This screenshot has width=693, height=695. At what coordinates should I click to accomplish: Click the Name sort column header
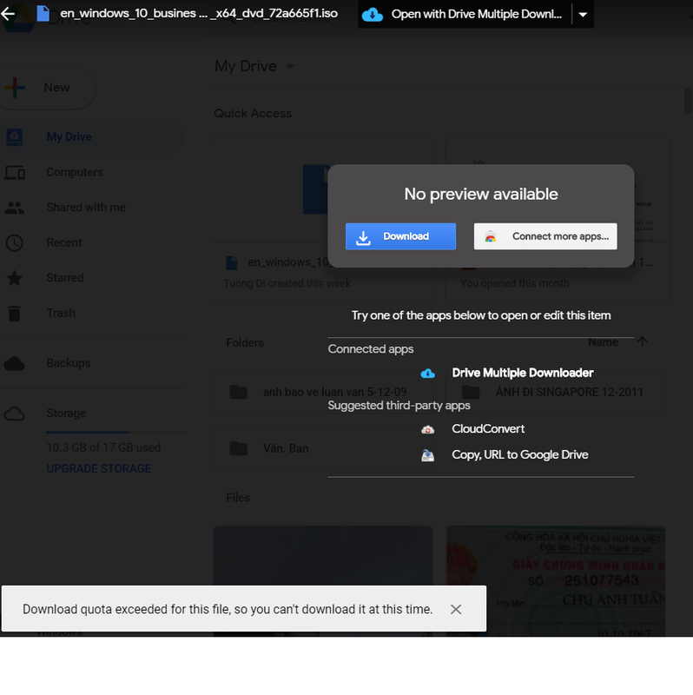pos(603,342)
